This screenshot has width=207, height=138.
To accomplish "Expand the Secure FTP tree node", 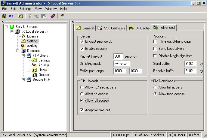I will tap(23, 80).
